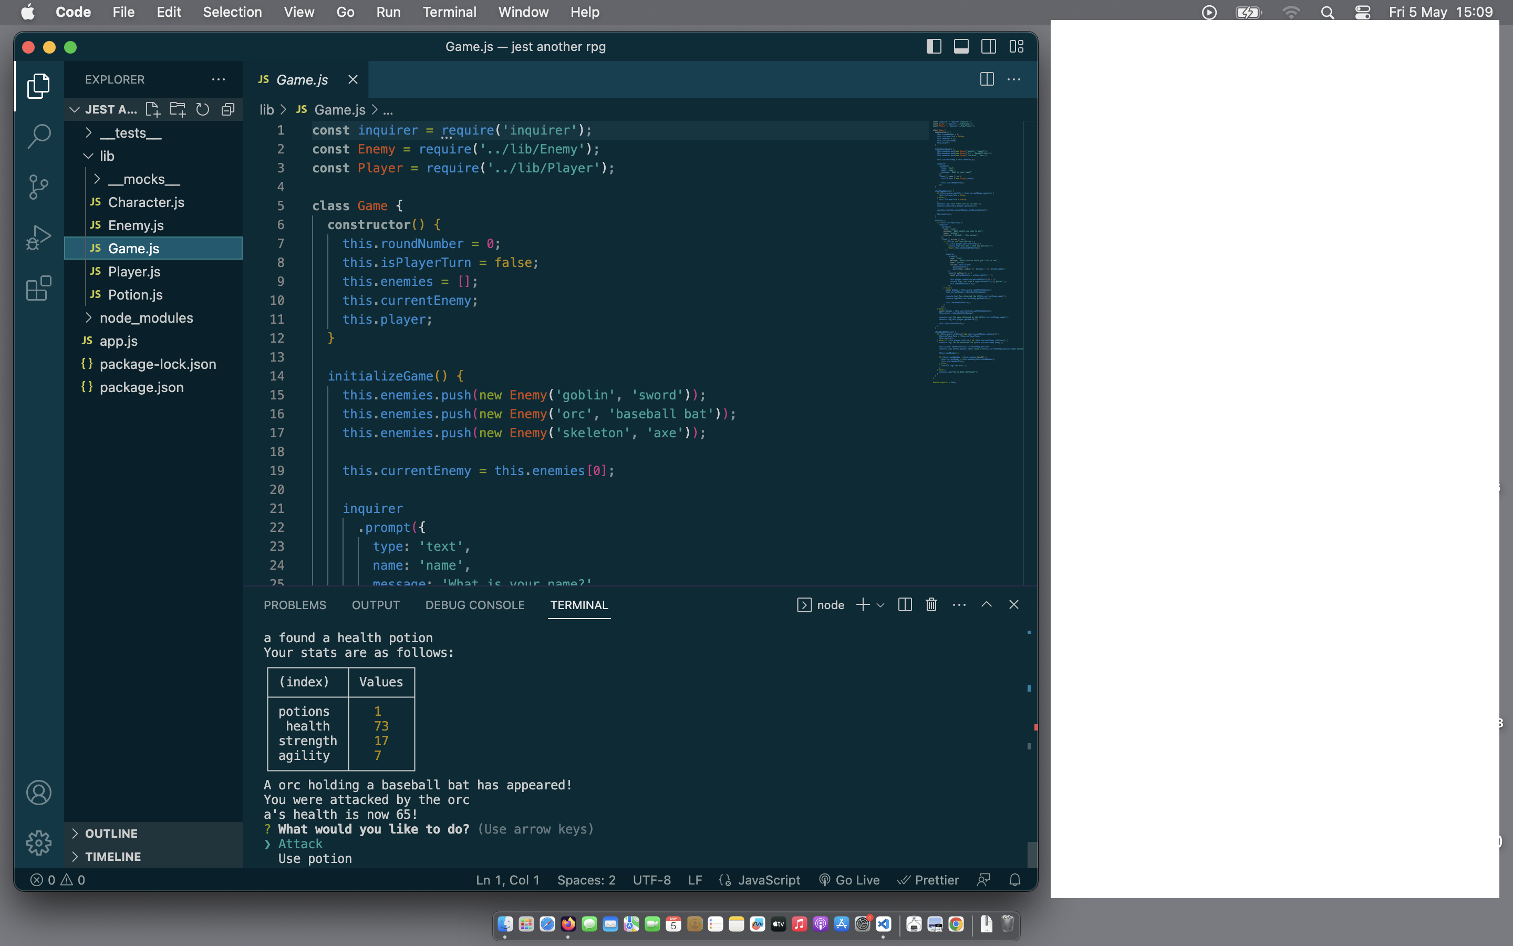The image size is (1513, 946).
Task: Split the terminal panel
Action: tap(905, 604)
